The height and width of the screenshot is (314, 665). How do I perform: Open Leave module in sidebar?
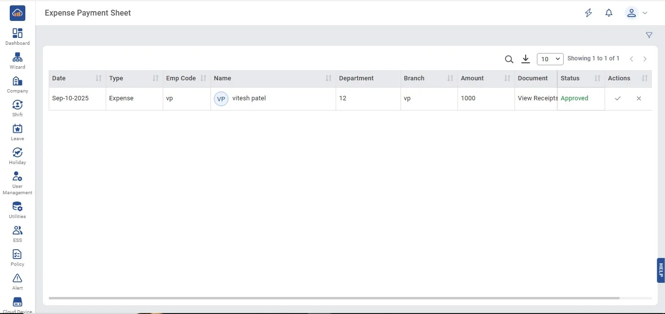(x=18, y=132)
